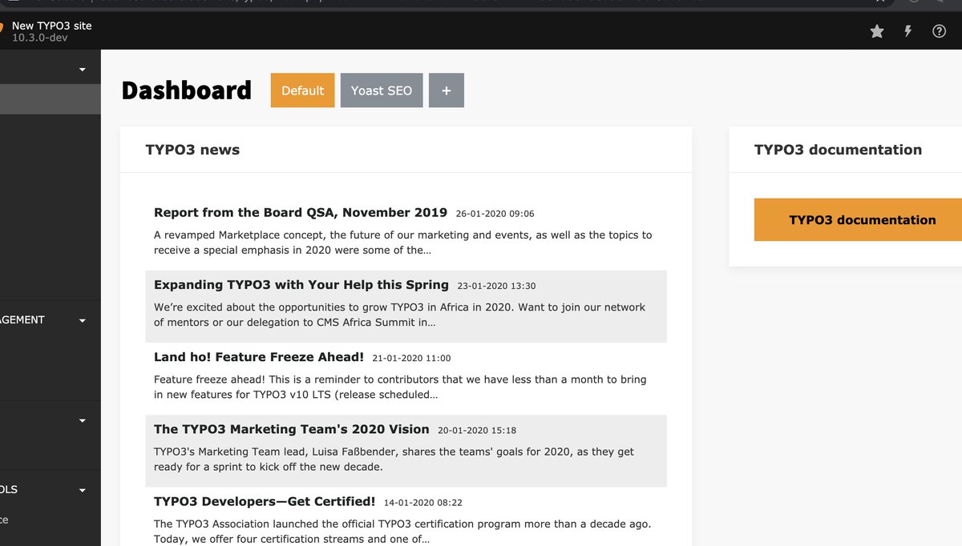Screen dimensions: 962x546
Task: Collapse the AGEMENT module group arrow
Action: point(83,320)
